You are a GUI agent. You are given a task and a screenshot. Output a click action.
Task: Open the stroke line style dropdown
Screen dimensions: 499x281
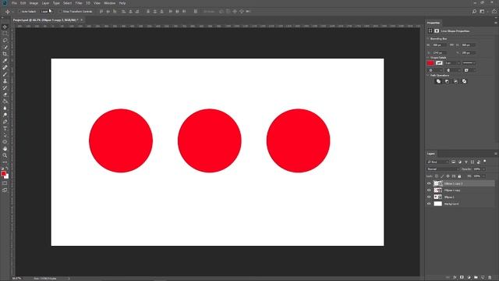click(x=469, y=63)
